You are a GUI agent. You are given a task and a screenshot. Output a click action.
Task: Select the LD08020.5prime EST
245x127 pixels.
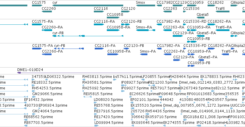tap(95, 103)
